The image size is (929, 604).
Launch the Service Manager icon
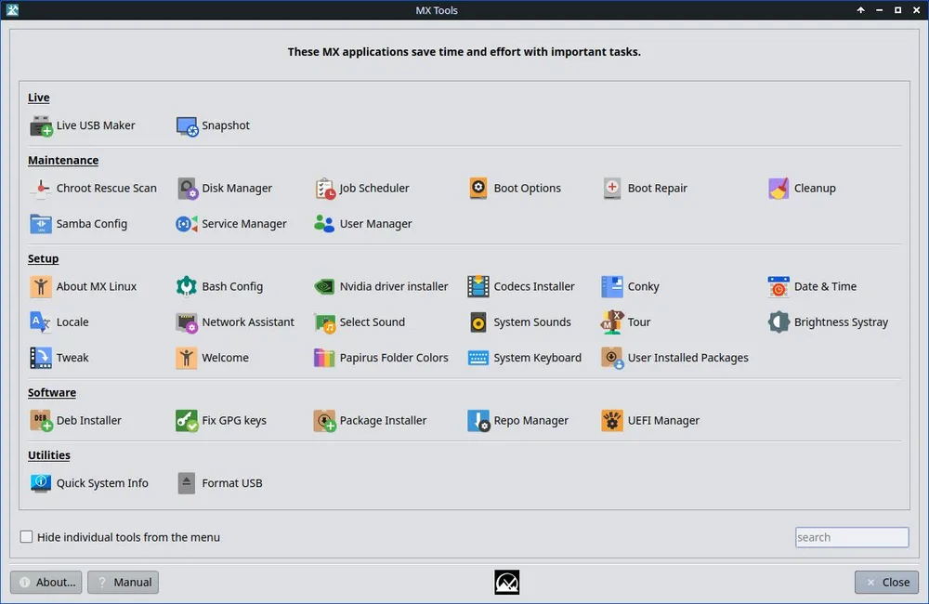187,224
